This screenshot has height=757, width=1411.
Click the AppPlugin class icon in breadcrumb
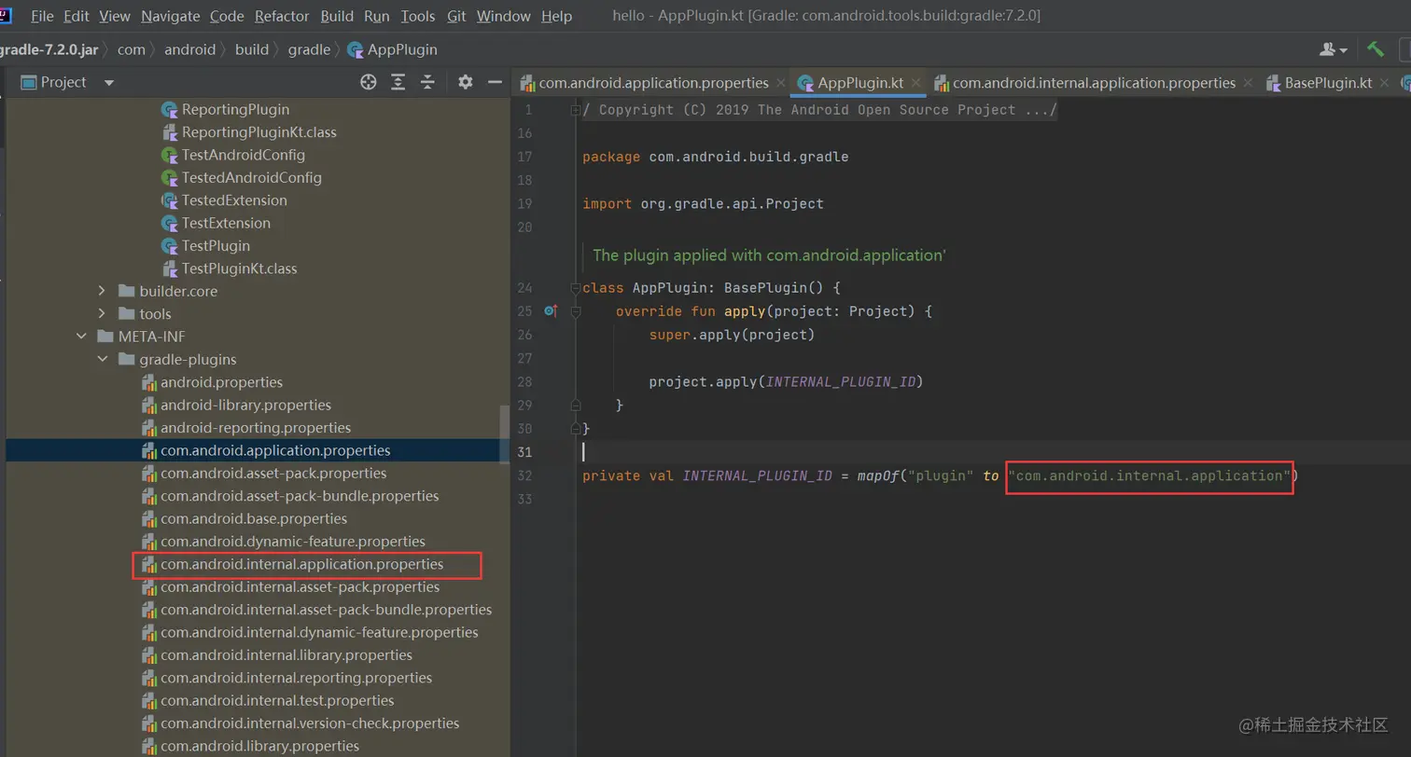point(355,49)
